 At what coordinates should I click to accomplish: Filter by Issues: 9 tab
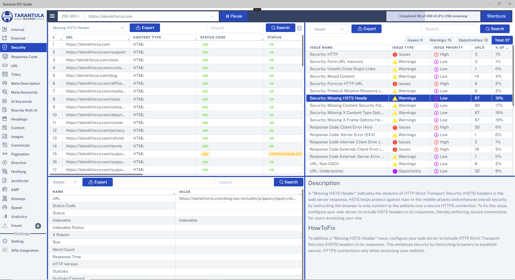click(x=415, y=40)
